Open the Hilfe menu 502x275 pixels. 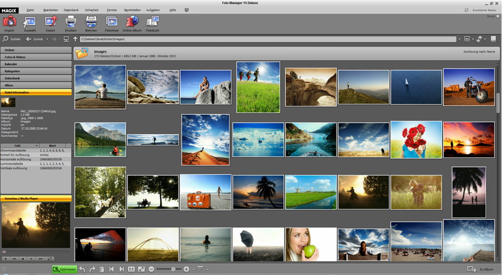(173, 10)
